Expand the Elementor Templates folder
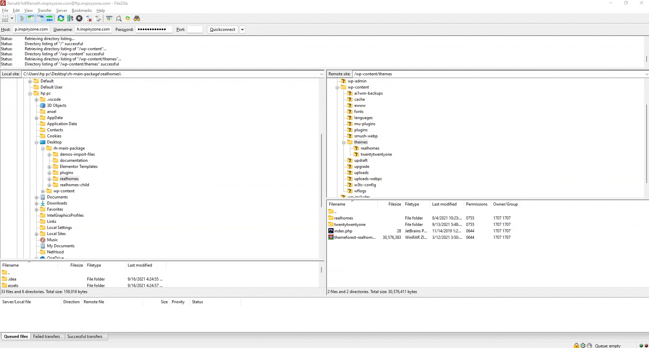This screenshot has width=649, height=348. click(49, 167)
